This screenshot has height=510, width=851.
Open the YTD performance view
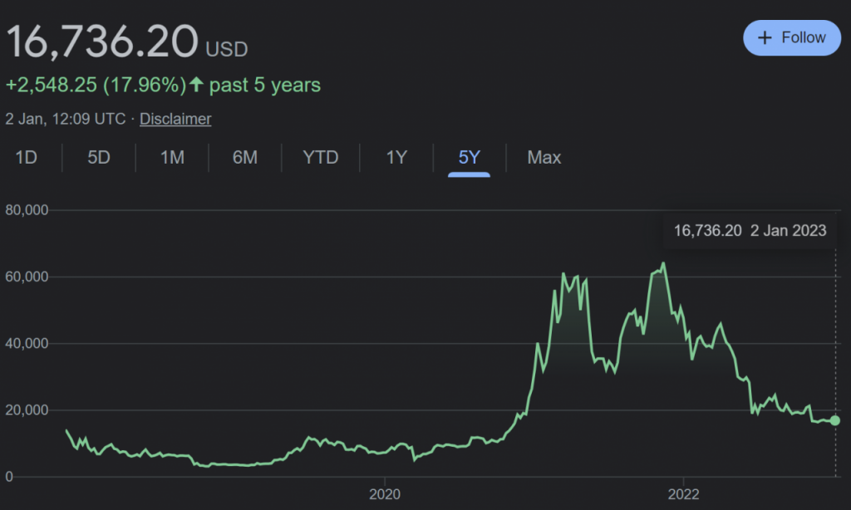[320, 157]
